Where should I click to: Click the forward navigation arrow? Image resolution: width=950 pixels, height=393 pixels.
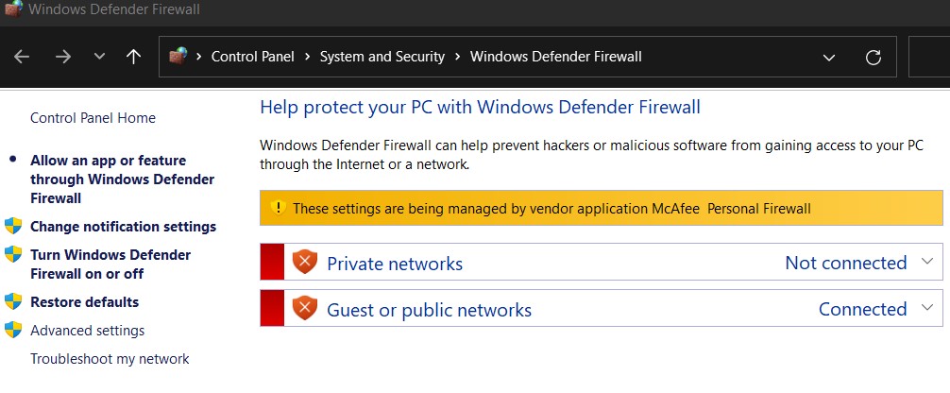pos(63,57)
